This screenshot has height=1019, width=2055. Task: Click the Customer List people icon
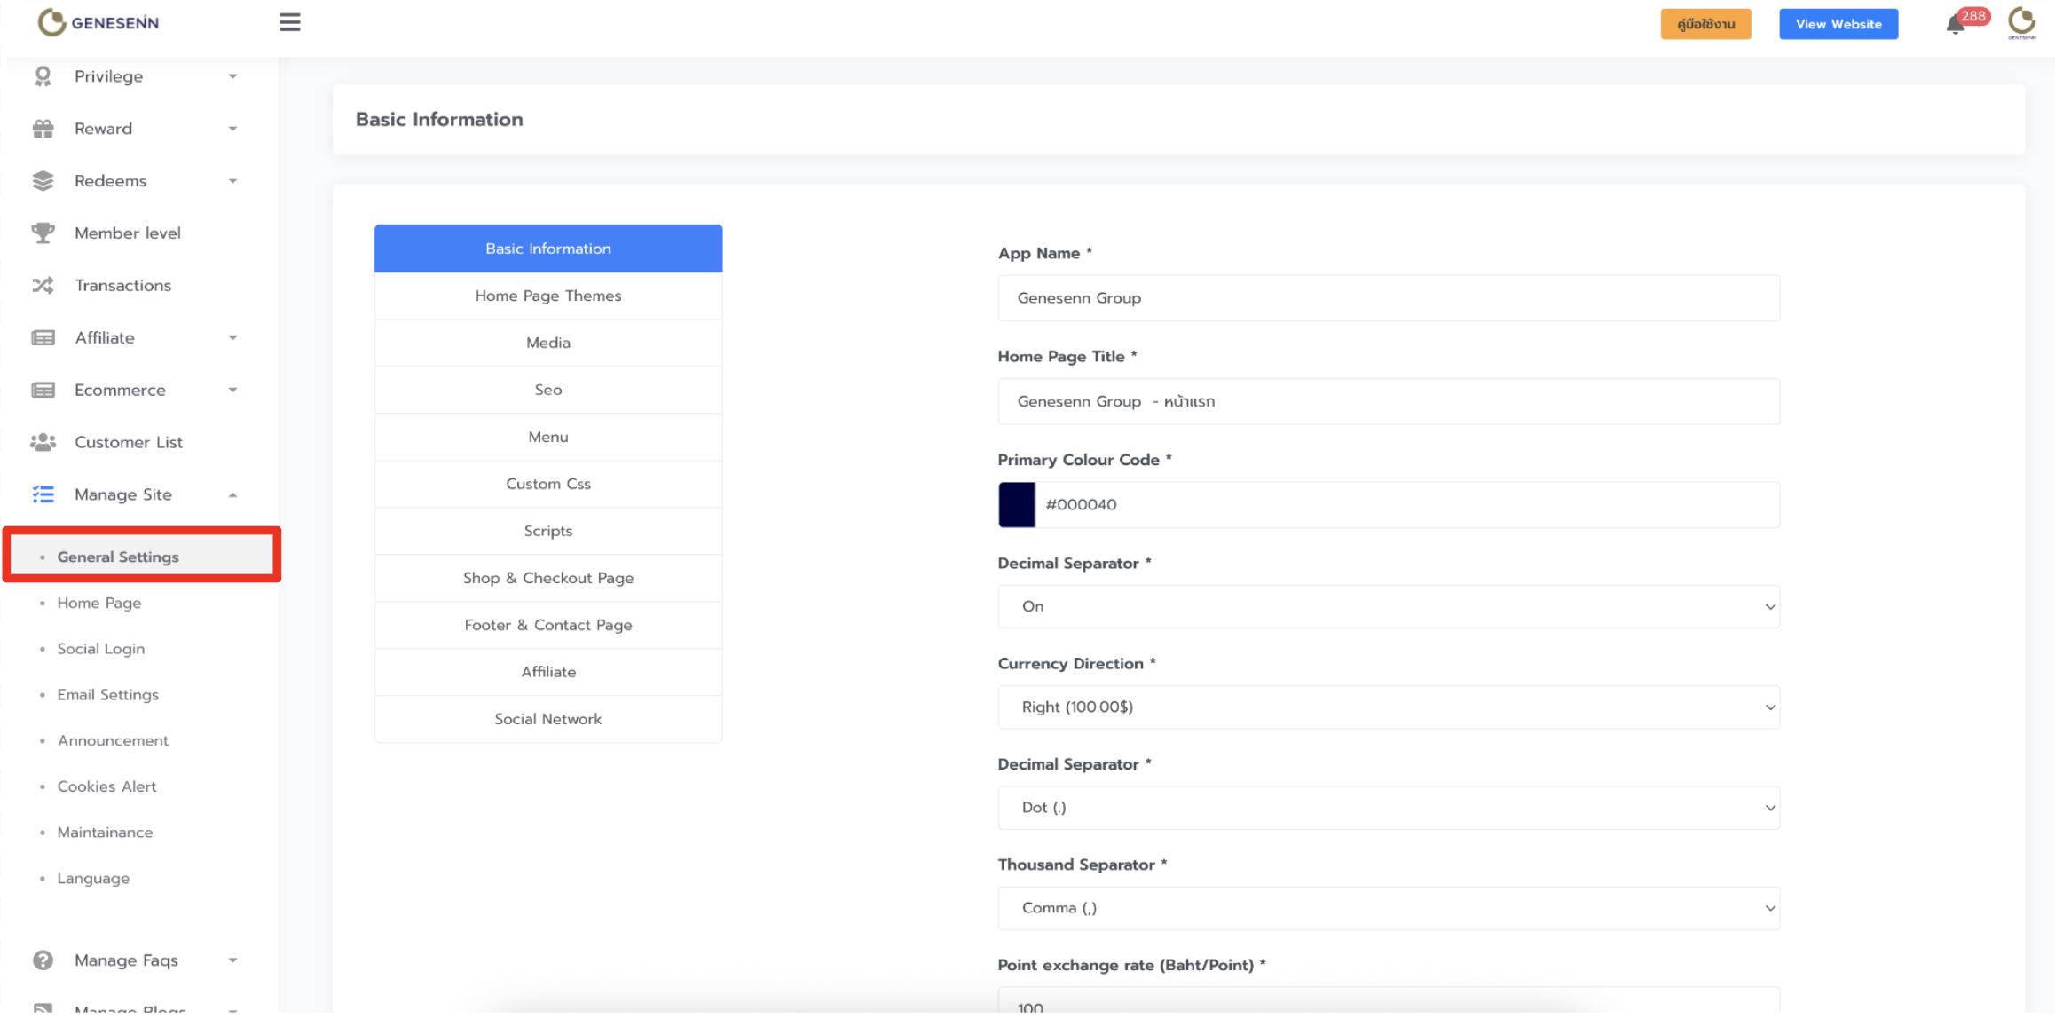pyautogui.click(x=43, y=442)
